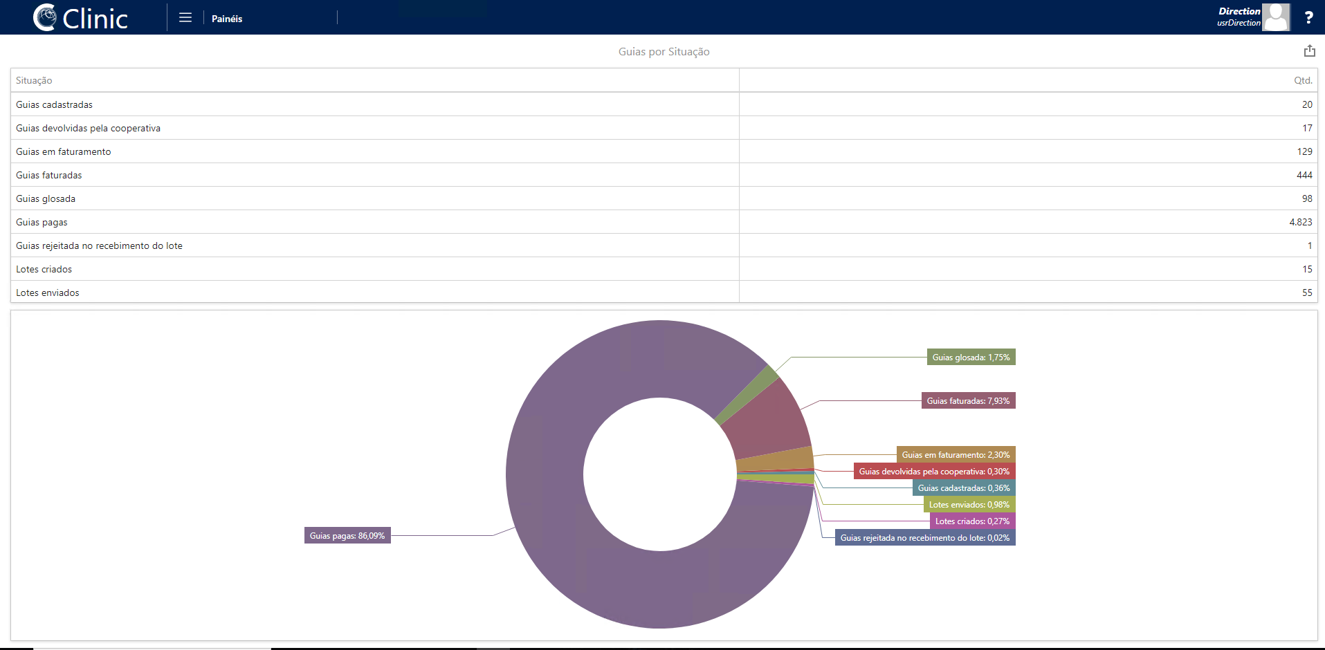Click the user avatar picture
1325x650 pixels.
click(x=1276, y=17)
